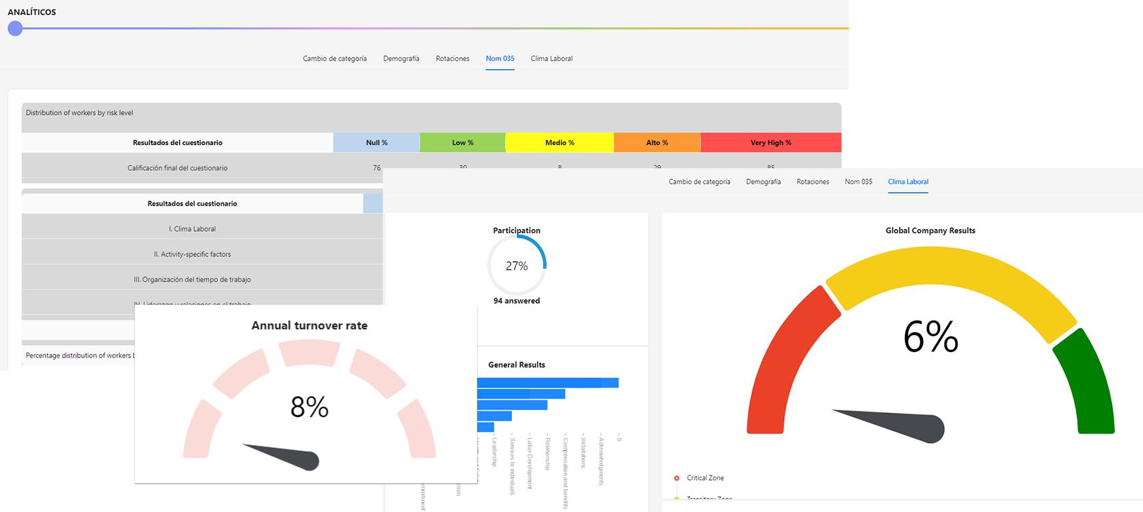Image resolution: width=1143 pixels, height=512 pixels.
Task: Select the I. Clima Laboral row
Action: coord(192,229)
